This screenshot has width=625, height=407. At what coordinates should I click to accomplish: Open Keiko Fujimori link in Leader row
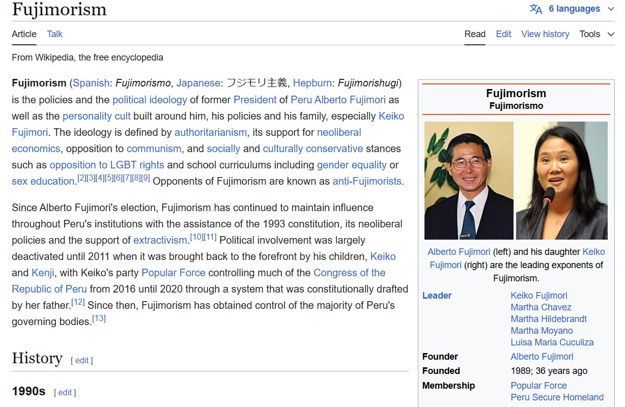pyautogui.click(x=539, y=296)
